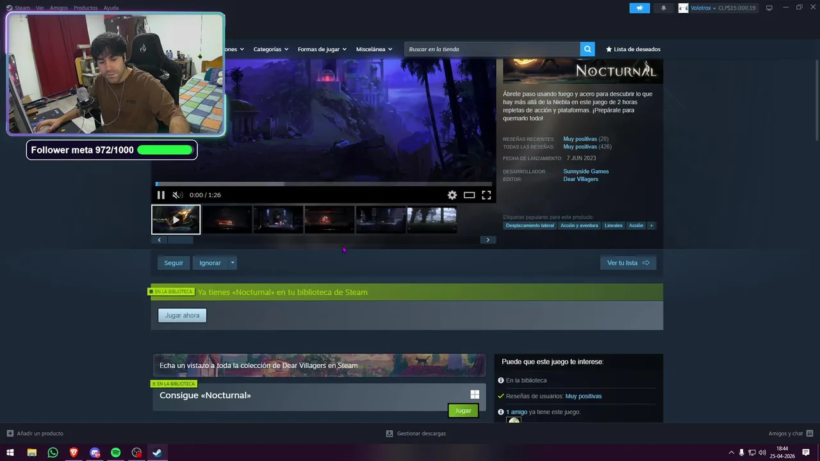Open Lista de deseados link

[x=633, y=49]
